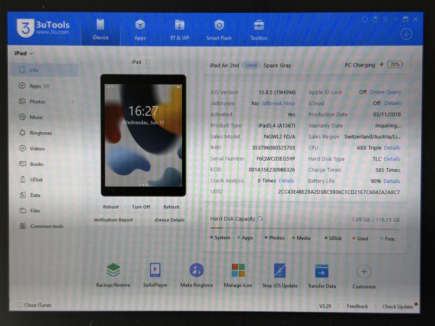The image size is (435, 326).
Task: Edit the iPad device name icon
Action: 148,62
